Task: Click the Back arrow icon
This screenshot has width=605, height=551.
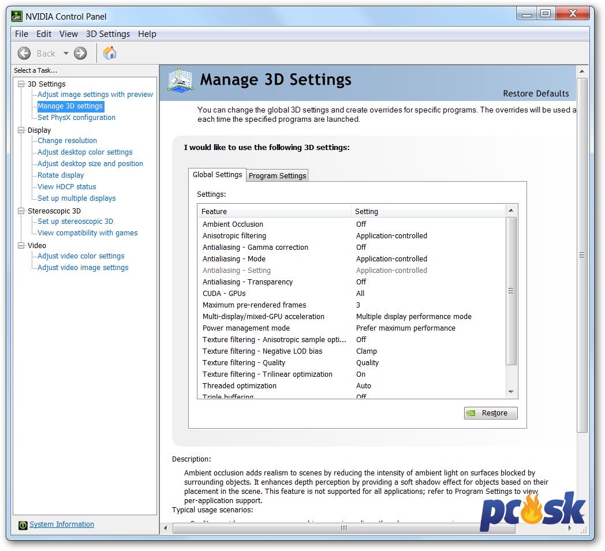Action: [x=24, y=53]
